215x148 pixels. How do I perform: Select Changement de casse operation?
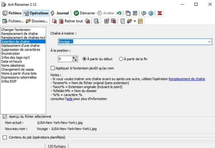(23, 70)
